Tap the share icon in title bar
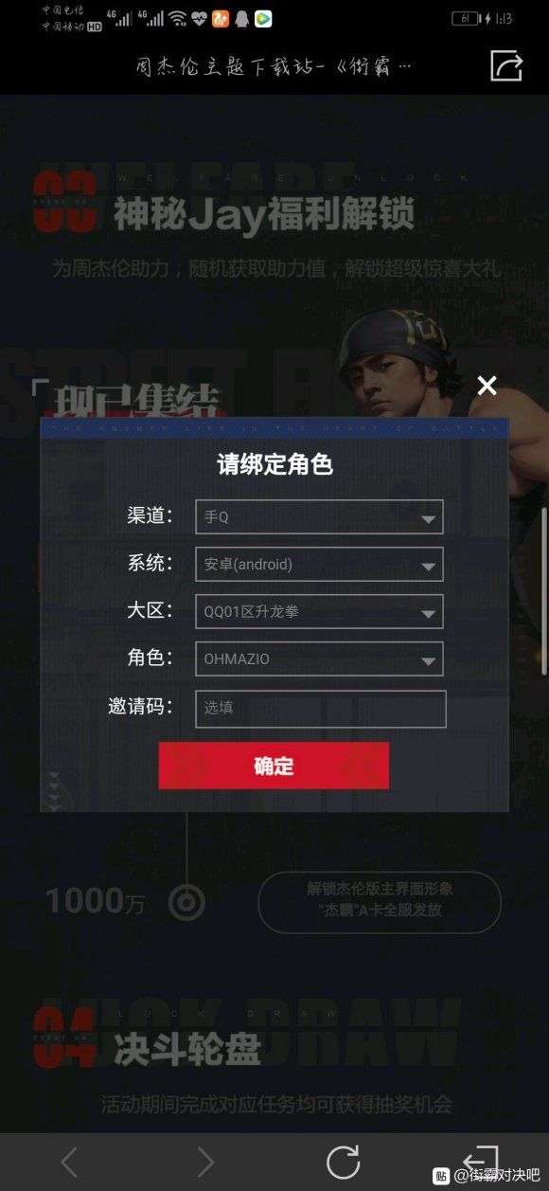This screenshot has width=549, height=1191. pos(506,65)
